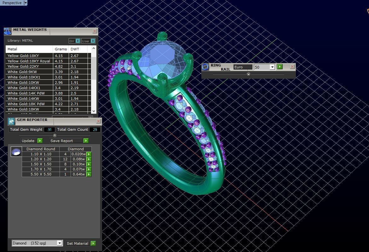The width and height of the screenshot is (369, 252).
Task: Select the White Gold:18K PdW row
Action: [48, 104]
